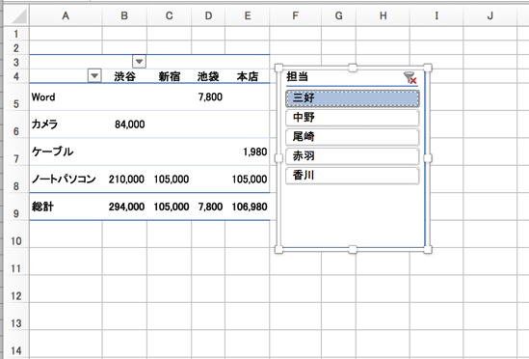Screen dimensions: 529x359
Task: Select column A header
Action: click(x=66, y=15)
